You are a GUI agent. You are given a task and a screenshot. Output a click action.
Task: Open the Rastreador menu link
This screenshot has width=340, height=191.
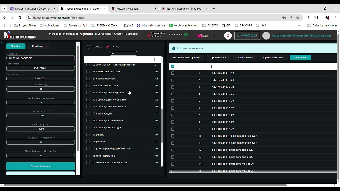(131, 34)
